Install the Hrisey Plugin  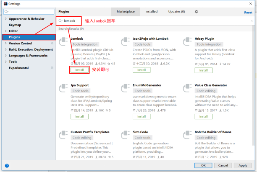pos(203,70)
